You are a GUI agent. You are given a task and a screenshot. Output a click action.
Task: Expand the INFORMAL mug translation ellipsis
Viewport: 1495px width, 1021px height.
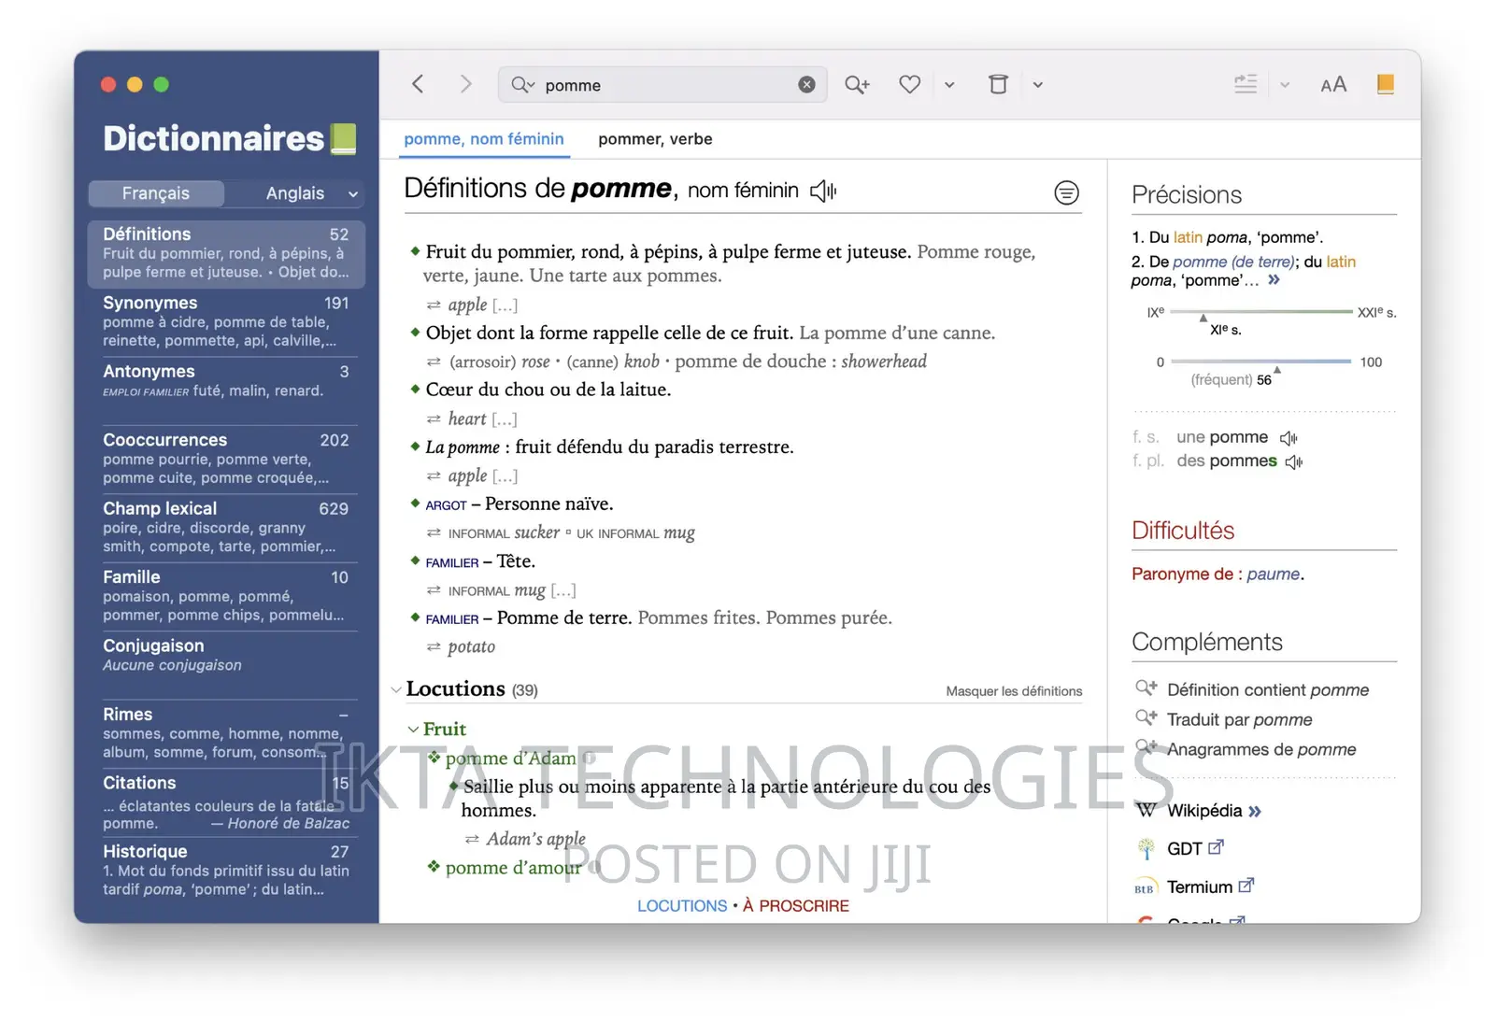point(563,590)
